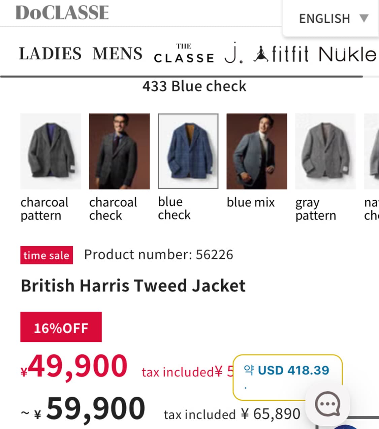Click the language dropdown arrow
This screenshot has height=429, width=379.
pyautogui.click(x=364, y=18)
